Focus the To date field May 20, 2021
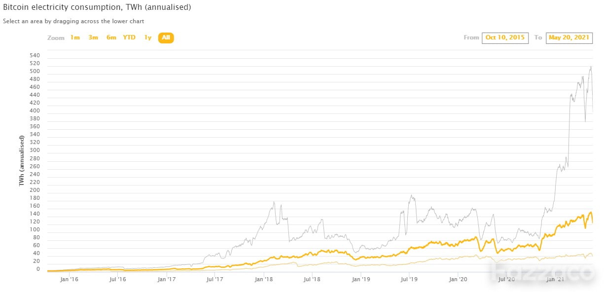This screenshot has height=293, width=604. click(x=569, y=38)
